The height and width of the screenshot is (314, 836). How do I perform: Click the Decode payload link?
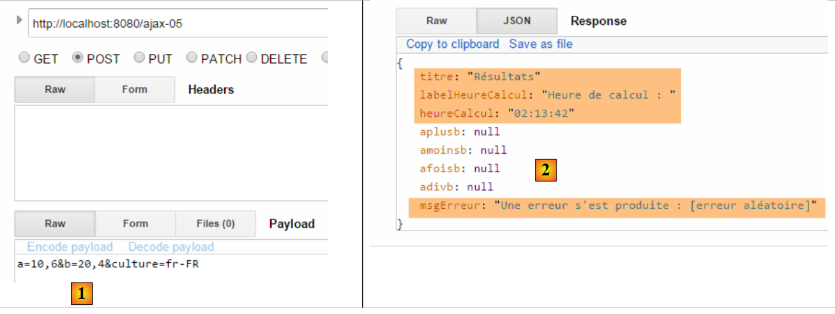[x=171, y=247]
